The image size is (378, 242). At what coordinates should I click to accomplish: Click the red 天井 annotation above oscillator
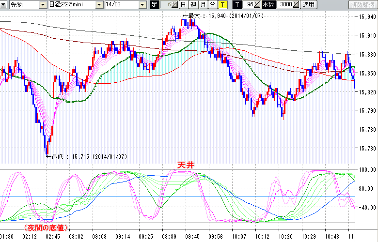tap(184, 166)
